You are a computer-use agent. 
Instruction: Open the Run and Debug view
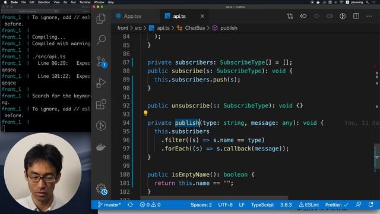pyautogui.click(x=101, y=83)
